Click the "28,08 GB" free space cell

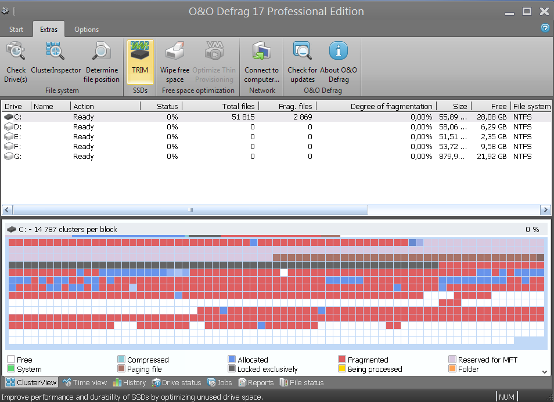pos(491,117)
